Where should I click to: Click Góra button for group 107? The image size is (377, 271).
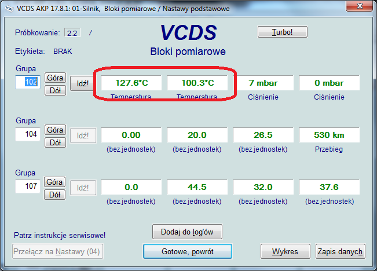[54, 182]
